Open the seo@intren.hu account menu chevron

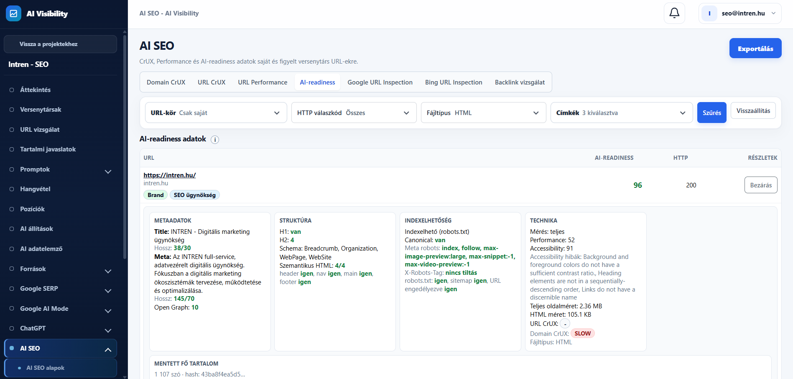coord(773,13)
